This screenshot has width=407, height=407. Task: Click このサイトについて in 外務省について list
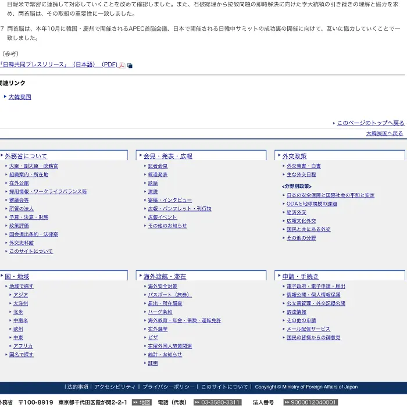pyautogui.click(x=31, y=251)
